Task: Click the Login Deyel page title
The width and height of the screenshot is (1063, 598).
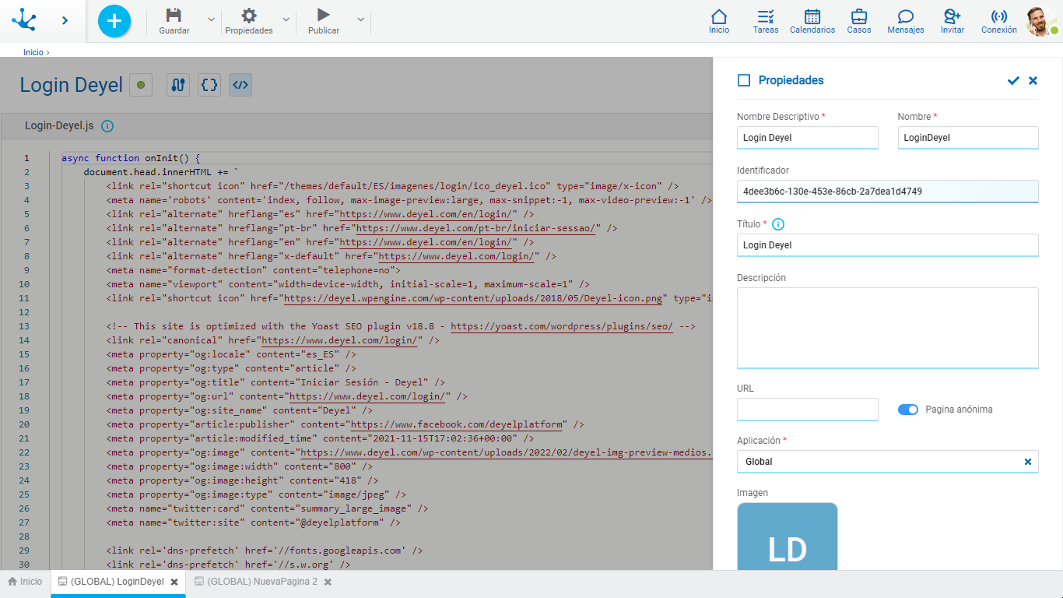Action: pyautogui.click(x=72, y=85)
